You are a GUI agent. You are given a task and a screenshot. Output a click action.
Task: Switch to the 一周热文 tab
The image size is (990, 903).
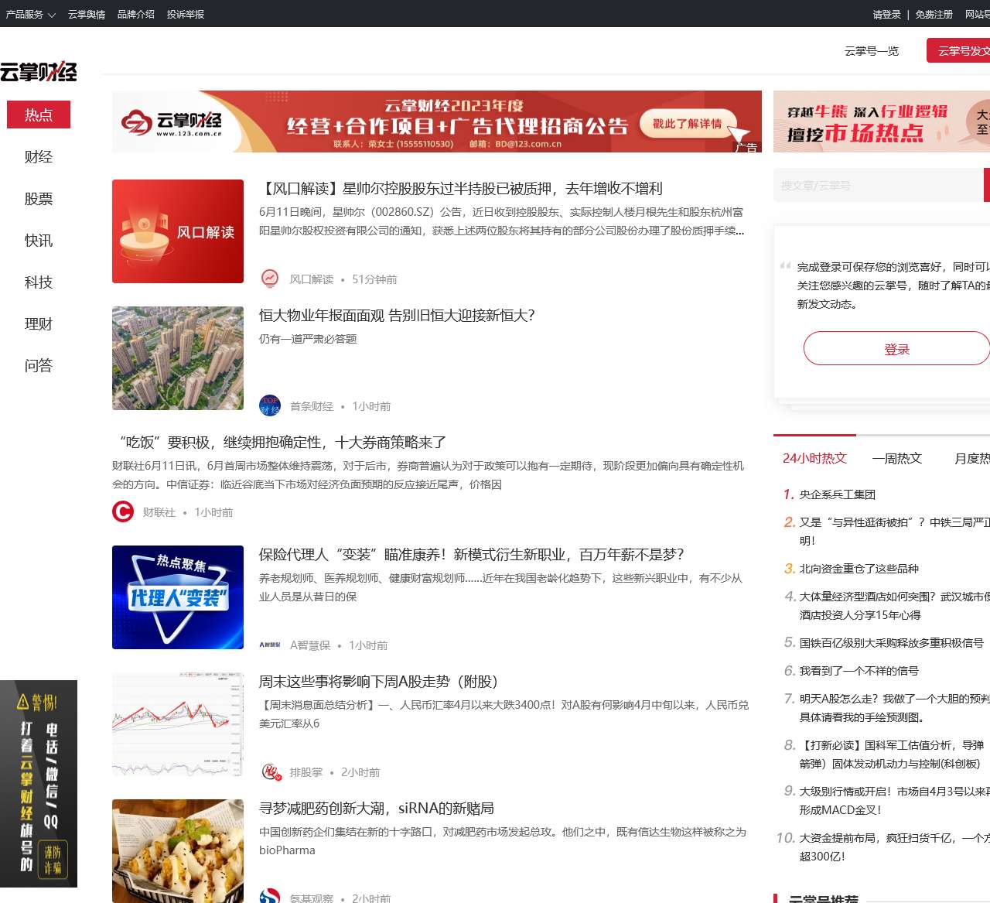pyautogui.click(x=897, y=458)
